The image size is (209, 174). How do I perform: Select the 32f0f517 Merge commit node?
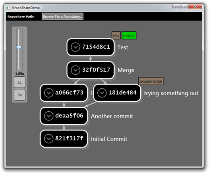point(90,70)
